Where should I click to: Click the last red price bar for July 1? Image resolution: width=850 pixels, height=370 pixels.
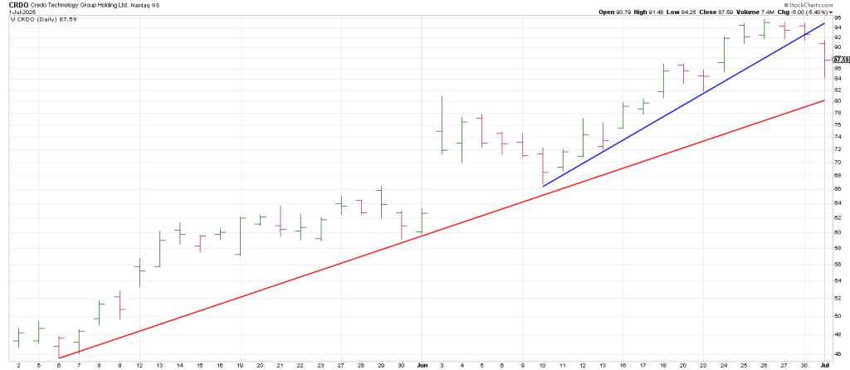[823, 60]
